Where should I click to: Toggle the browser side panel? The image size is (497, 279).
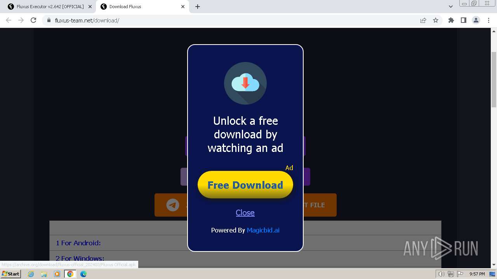[463, 20]
